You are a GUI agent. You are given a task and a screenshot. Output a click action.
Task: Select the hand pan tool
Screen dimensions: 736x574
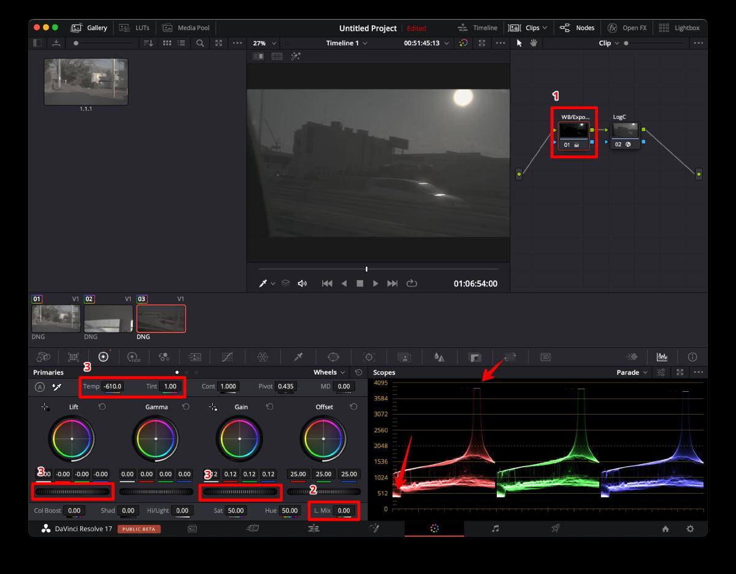pyautogui.click(x=533, y=43)
